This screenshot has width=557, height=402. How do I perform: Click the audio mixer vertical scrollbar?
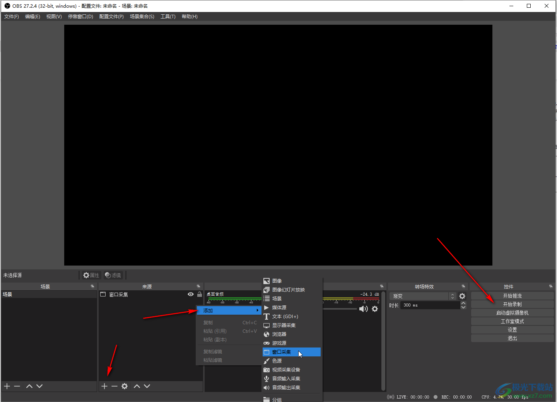click(383, 341)
